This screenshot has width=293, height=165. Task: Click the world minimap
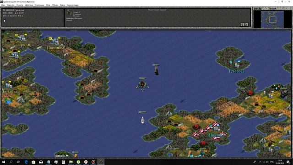[272, 19]
